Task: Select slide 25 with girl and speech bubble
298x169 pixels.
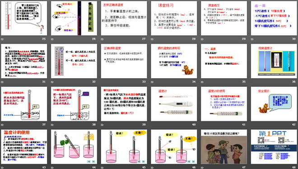Action: 24,18
